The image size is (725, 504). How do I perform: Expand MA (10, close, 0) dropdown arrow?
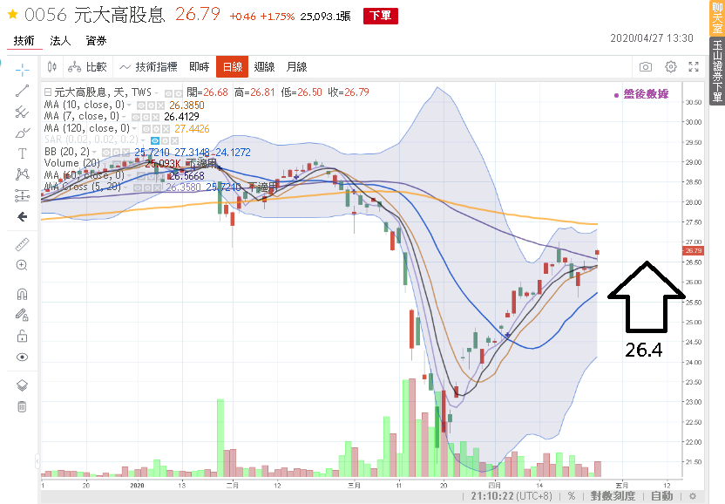pos(129,106)
